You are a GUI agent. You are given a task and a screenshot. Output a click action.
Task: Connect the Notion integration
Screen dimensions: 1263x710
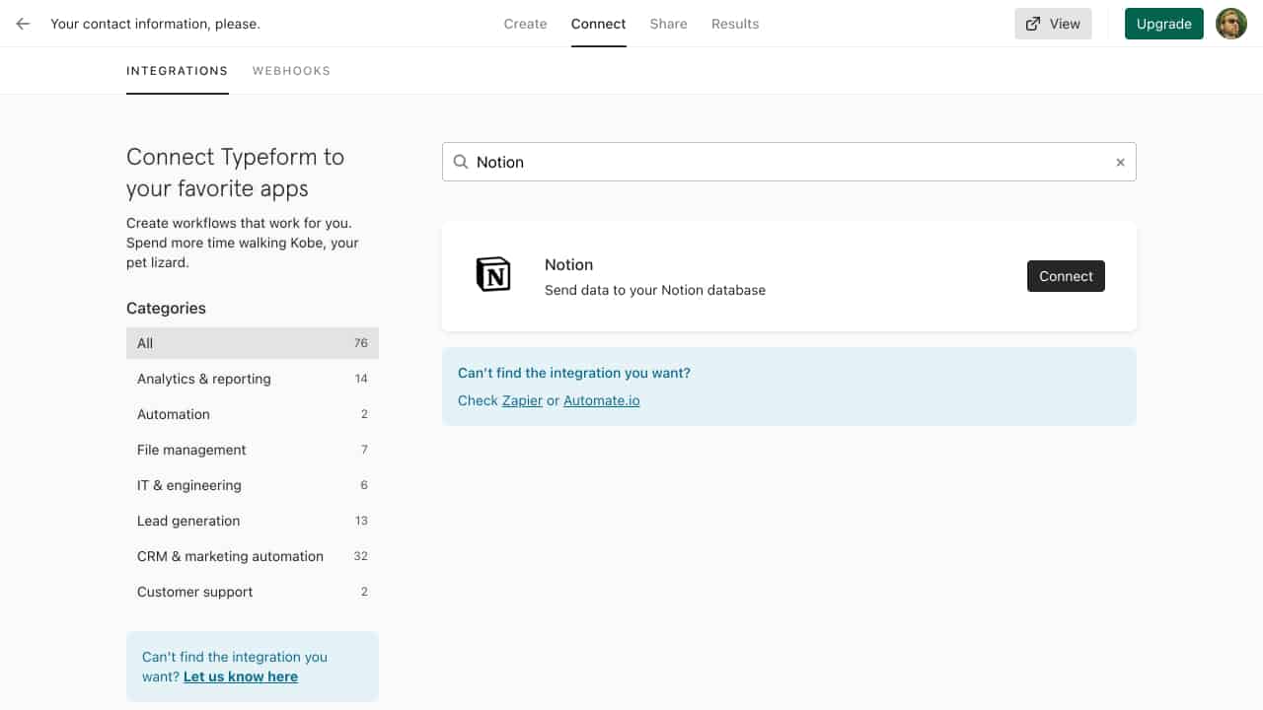[1066, 276]
